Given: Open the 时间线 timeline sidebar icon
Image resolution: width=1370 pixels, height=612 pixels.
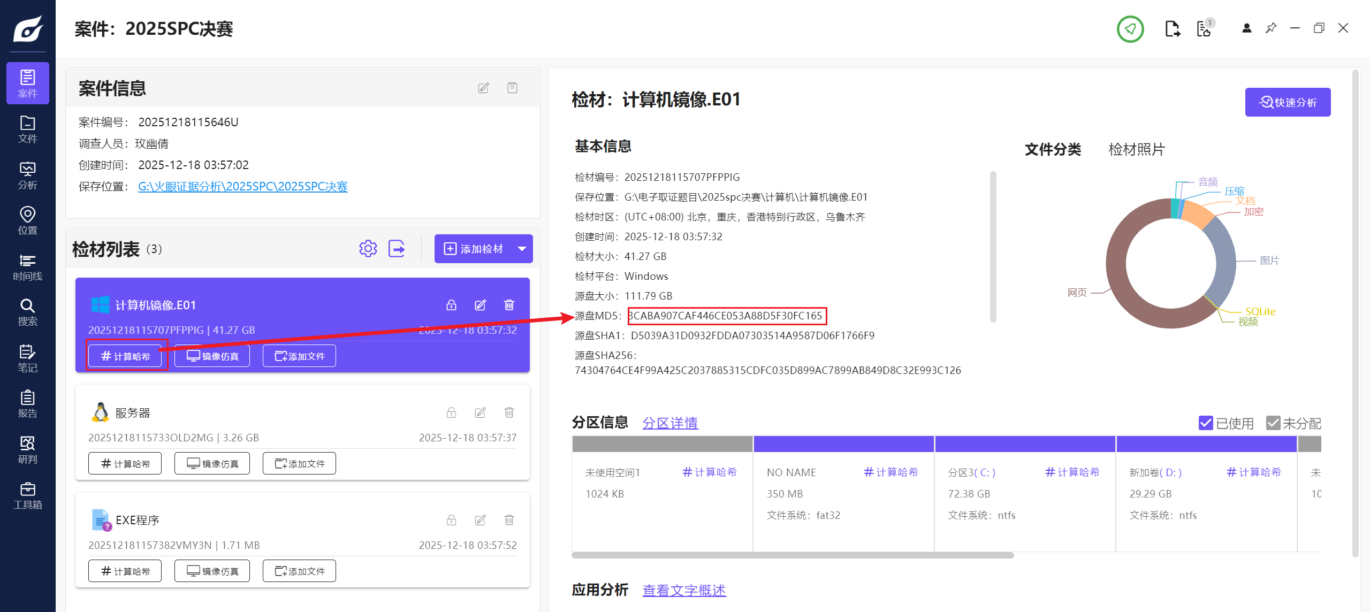Looking at the screenshot, I should pos(27,267).
